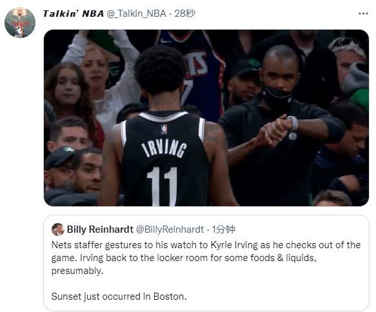
Task: Click Billy Reinhardt's small profile avatar
Action: coord(58,229)
